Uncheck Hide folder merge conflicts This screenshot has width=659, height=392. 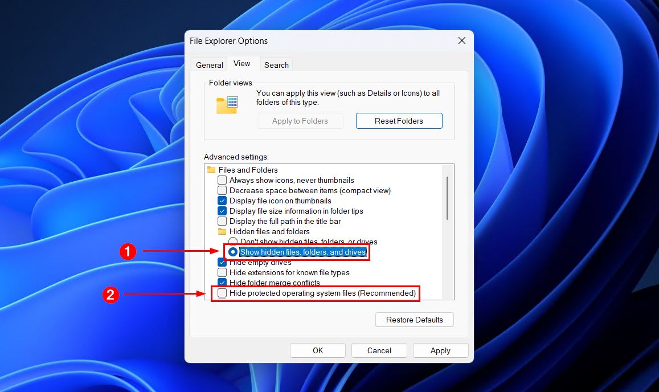[x=222, y=283]
